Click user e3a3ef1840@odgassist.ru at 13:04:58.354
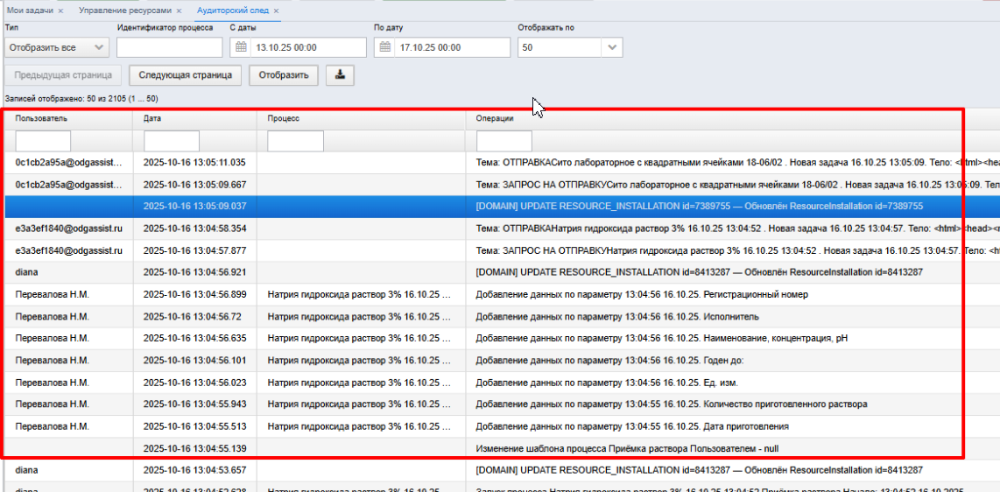The width and height of the screenshot is (1000, 492). tap(69, 228)
